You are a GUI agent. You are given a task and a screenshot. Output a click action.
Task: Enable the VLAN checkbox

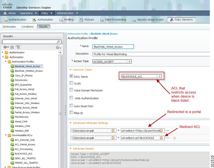pyautogui.click(x=71, y=83)
